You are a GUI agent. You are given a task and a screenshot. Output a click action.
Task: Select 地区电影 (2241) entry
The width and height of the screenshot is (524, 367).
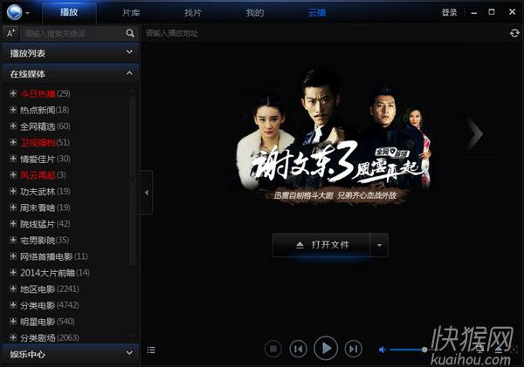click(50, 289)
